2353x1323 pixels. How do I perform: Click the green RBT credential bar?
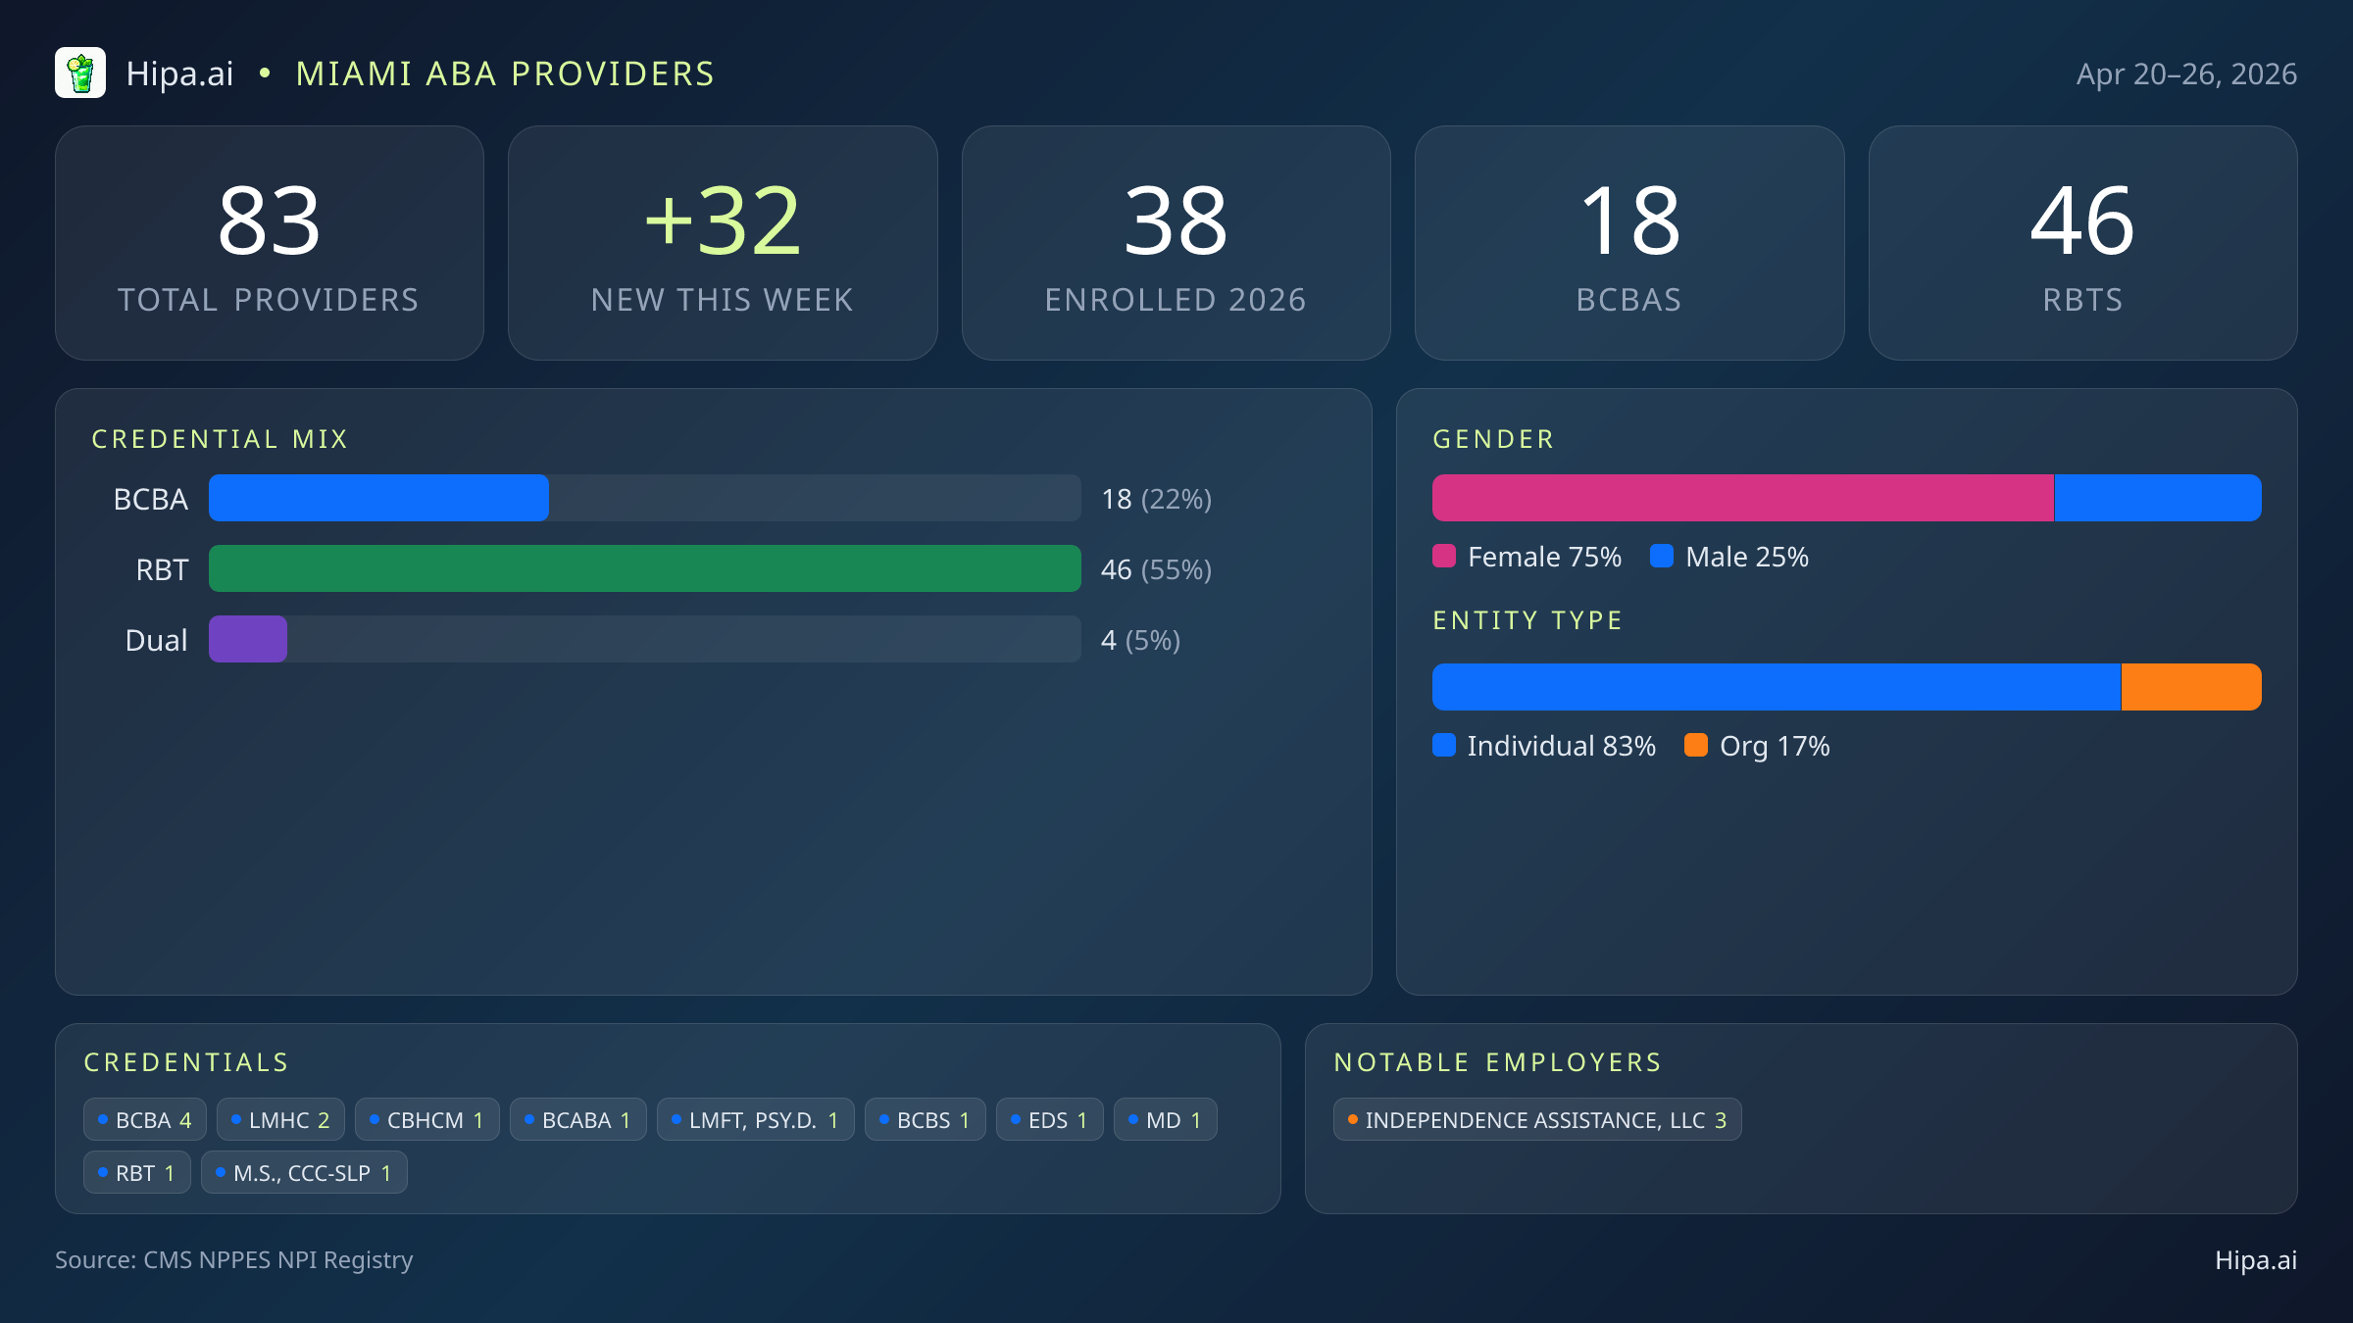[x=644, y=568]
